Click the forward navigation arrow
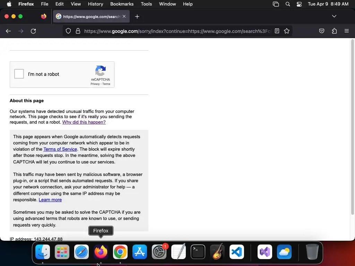The height and width of the screenshot is (266, 355). [x=21, y=31]
